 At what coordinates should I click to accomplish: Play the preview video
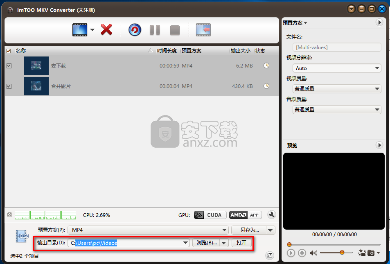pyautogui.click(x=291, y=253)
